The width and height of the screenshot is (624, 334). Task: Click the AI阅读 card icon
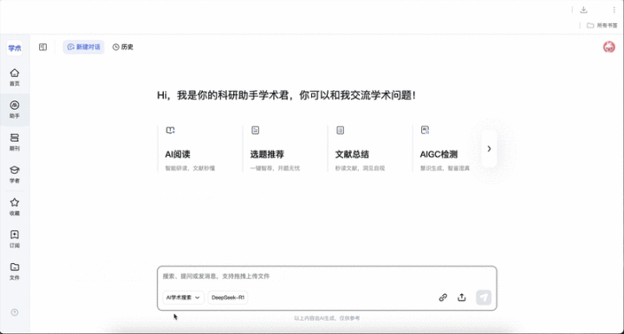[x=171, y=131]
